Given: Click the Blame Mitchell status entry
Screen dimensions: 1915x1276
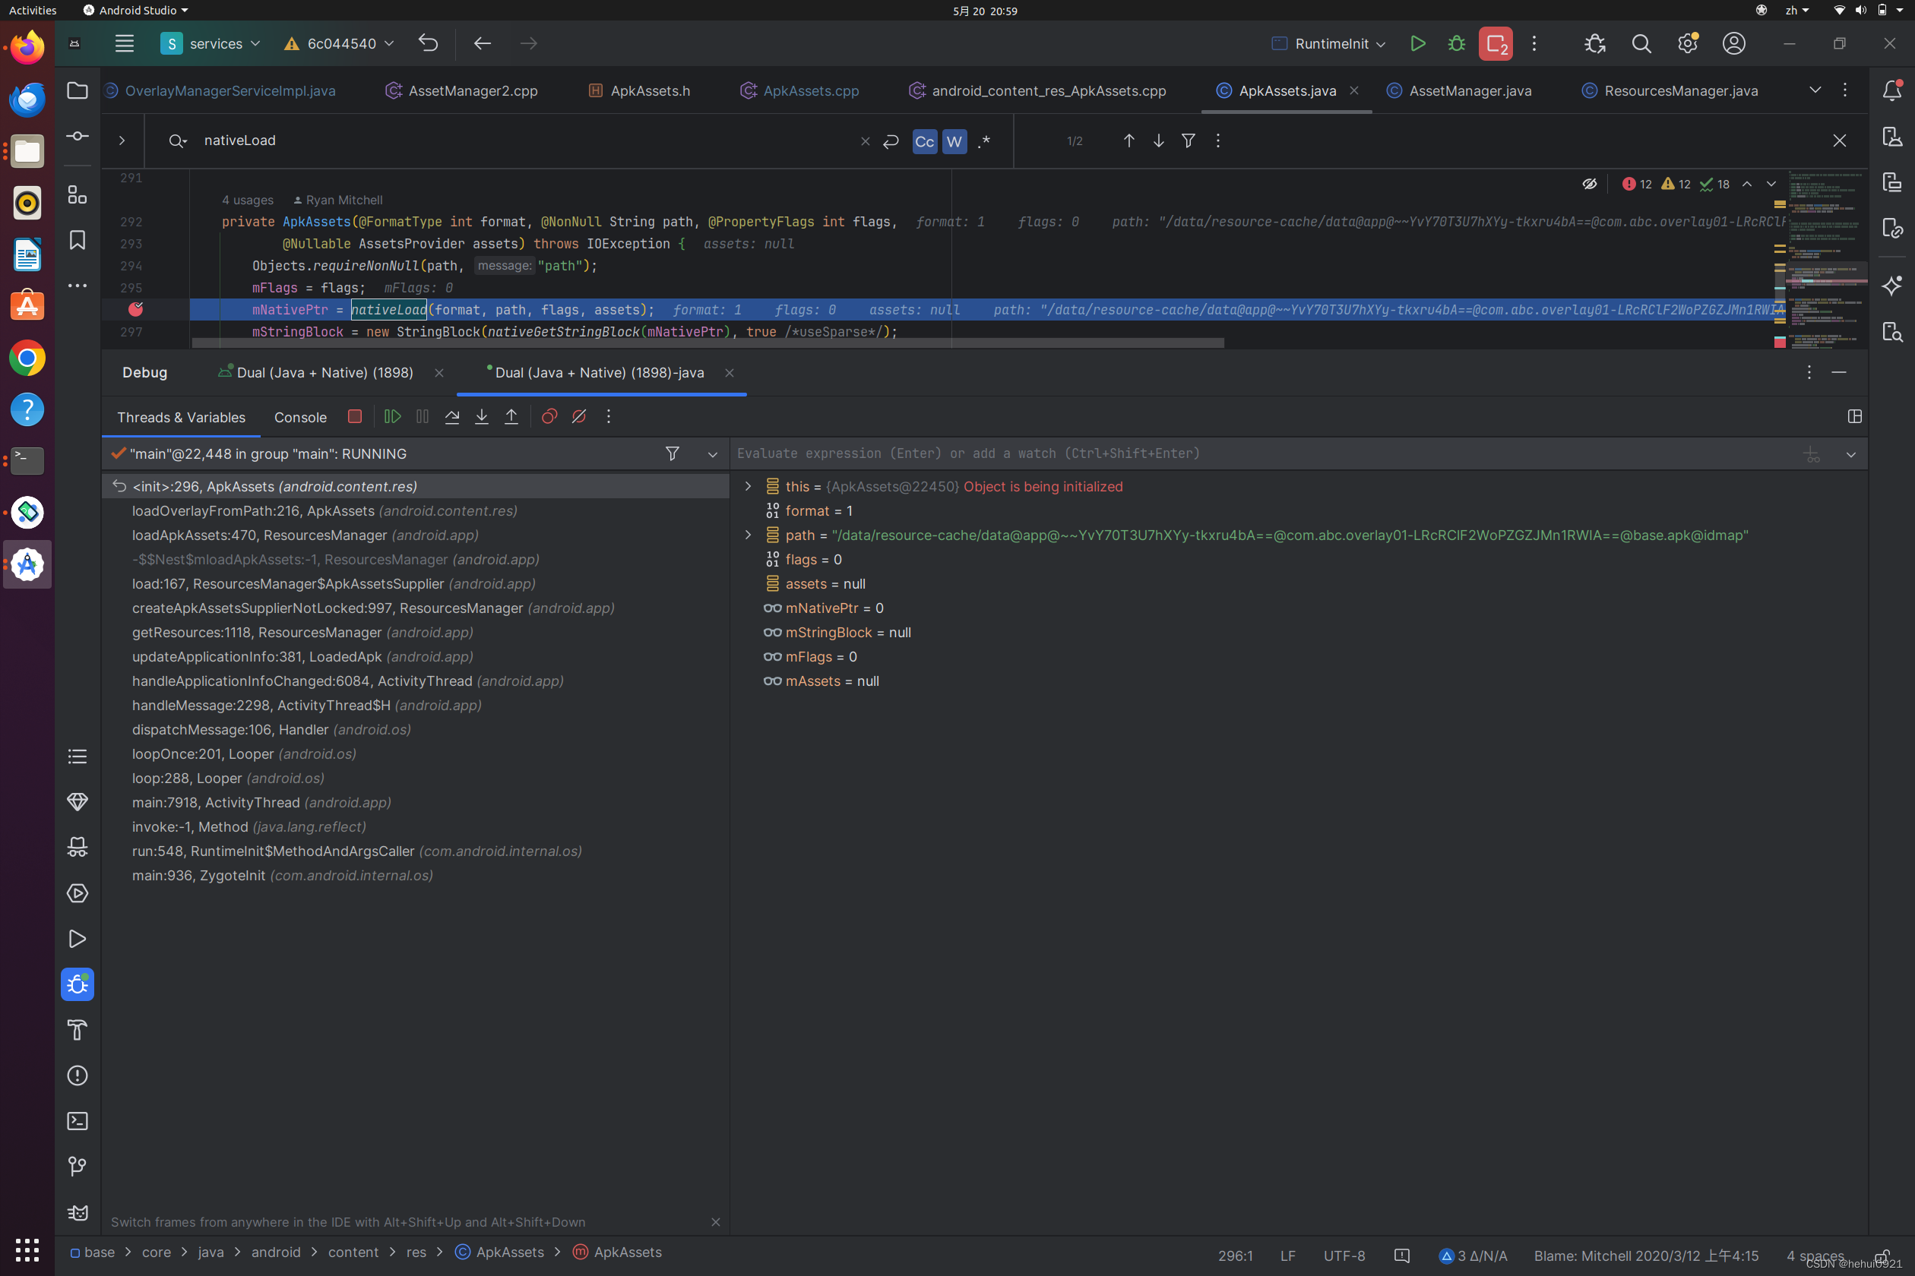Looking at the screenshot, I should pyautogui.click(x=1646, y=1255).
